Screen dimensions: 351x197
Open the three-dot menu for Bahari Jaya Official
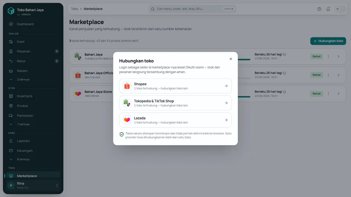pyautogui.click(x=328, y=75)
